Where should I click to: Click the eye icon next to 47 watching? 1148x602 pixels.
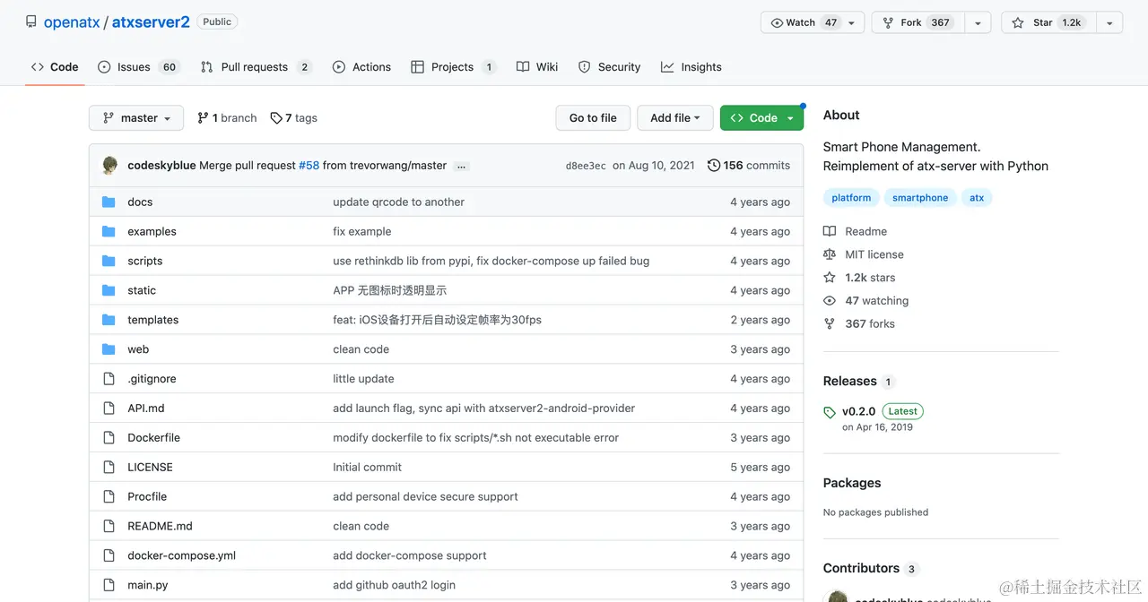[830, 301]
